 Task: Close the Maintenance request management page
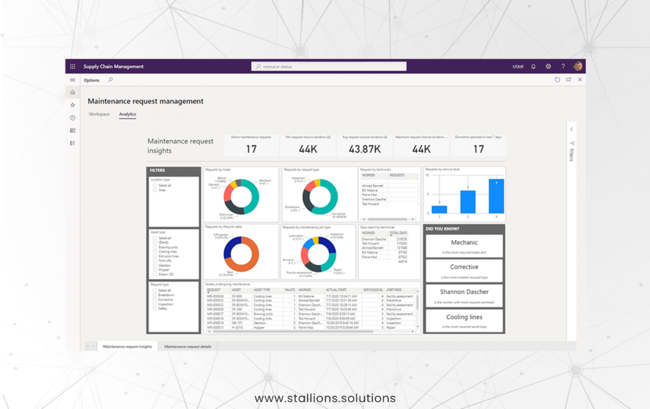580,79
